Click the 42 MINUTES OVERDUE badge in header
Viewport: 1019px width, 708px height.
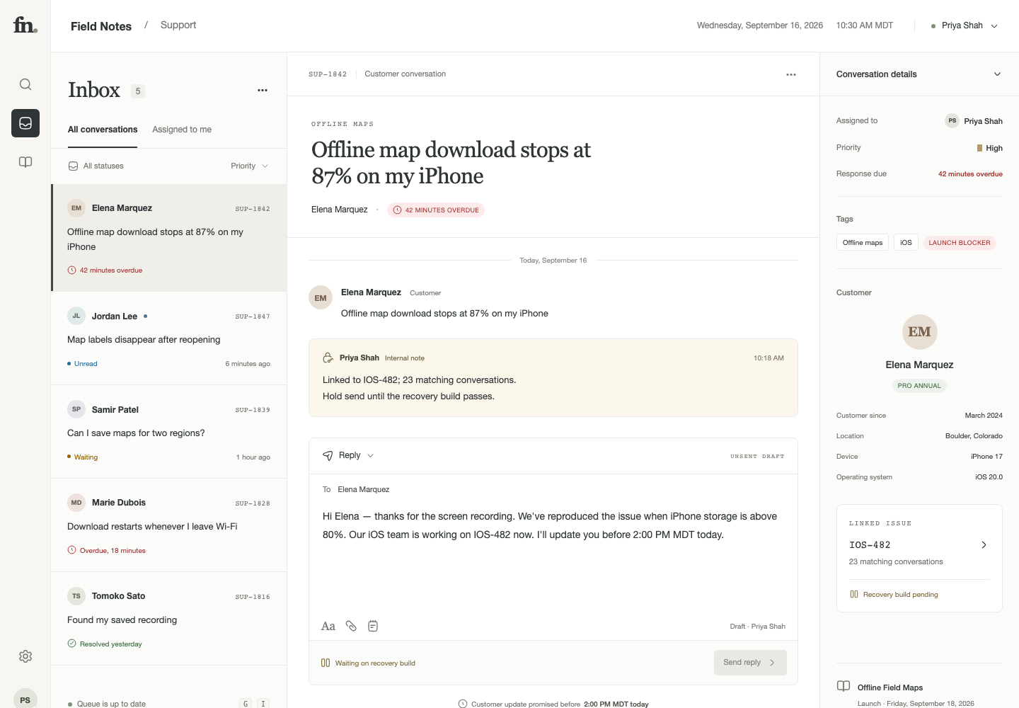pyautogui.click(x=436, y=210)
